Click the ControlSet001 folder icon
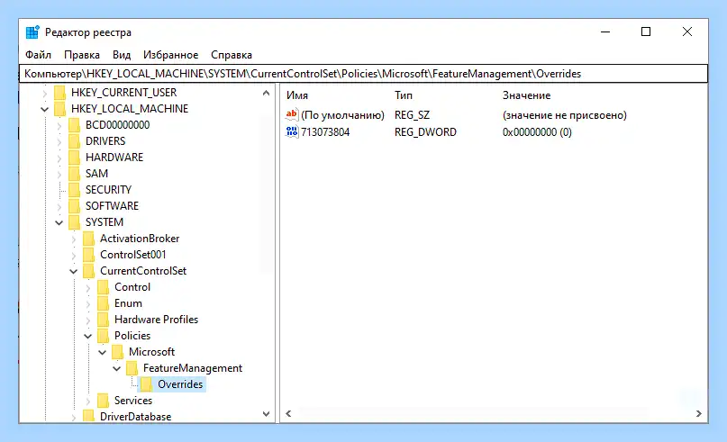The width and height of the screenshot is (727, 442). coord(88,255)
